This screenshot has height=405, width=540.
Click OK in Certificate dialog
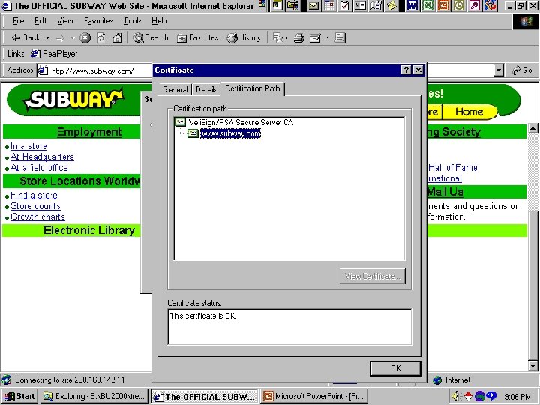point(396,368)
